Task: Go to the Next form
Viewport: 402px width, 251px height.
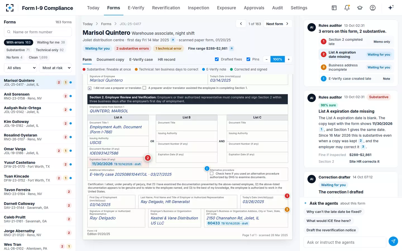Action: pos(277,24)
